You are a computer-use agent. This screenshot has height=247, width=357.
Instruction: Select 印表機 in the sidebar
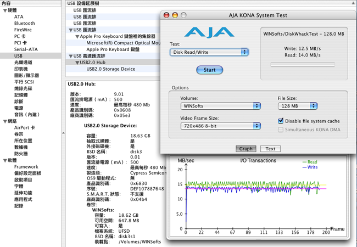[21, 69]
